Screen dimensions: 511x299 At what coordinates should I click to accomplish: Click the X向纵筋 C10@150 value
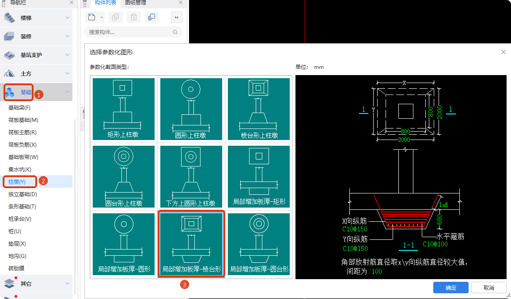click(x=355, y=229)
